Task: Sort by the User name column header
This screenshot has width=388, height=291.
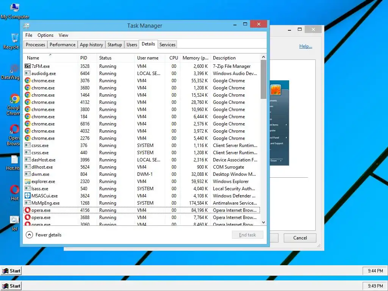Action: click(150, 58)
